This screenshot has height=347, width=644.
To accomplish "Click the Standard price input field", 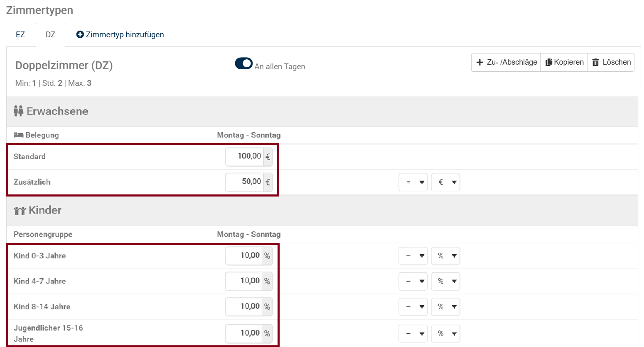I will (x=244, y=157).
